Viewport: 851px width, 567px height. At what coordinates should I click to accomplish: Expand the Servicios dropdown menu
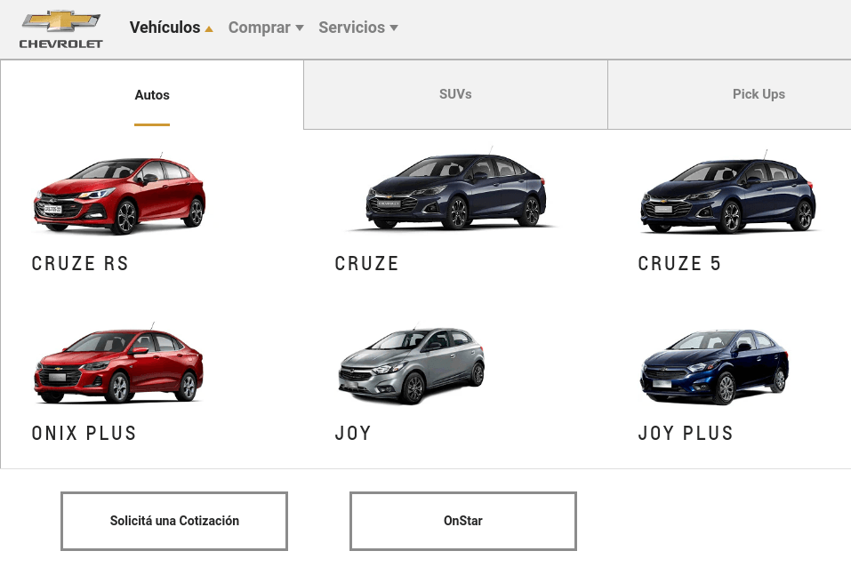[358, 28]
